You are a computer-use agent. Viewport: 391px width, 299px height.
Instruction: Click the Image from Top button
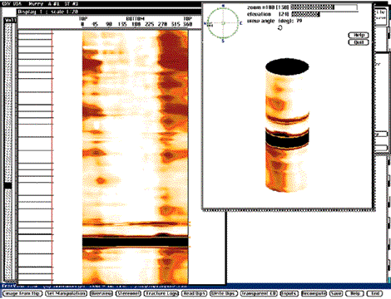[x=22, y=293]
